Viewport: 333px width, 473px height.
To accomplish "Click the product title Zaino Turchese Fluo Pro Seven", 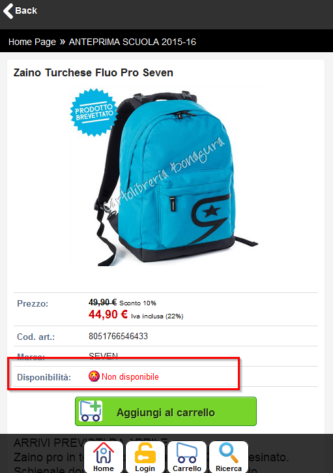I will [93, 72].
